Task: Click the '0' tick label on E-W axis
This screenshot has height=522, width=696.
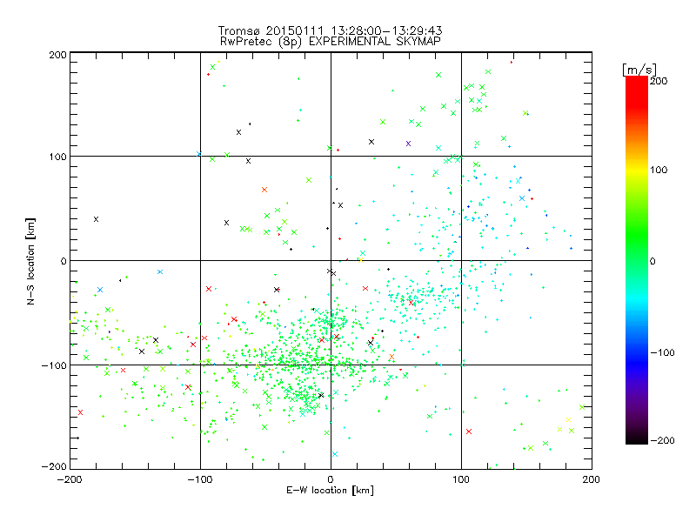Action: point(331,479)
